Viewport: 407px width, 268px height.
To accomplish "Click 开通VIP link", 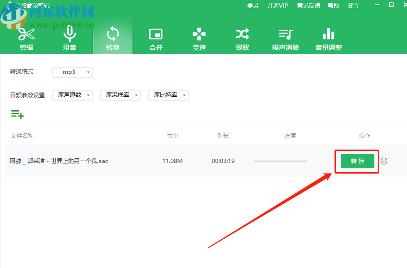I will click(x=277, y=5).
